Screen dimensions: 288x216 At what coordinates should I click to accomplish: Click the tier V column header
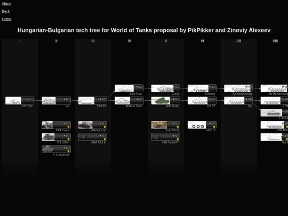click(166, 41)
